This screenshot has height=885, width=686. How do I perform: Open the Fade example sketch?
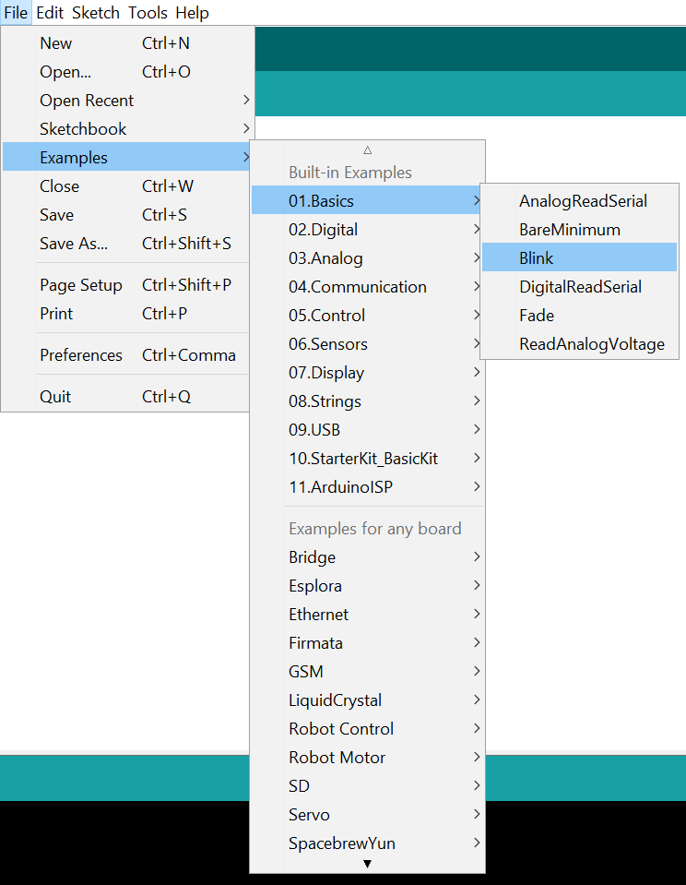point(579,315)
